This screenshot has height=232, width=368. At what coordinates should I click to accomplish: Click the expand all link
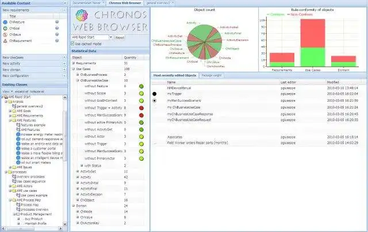pos(22,91)
